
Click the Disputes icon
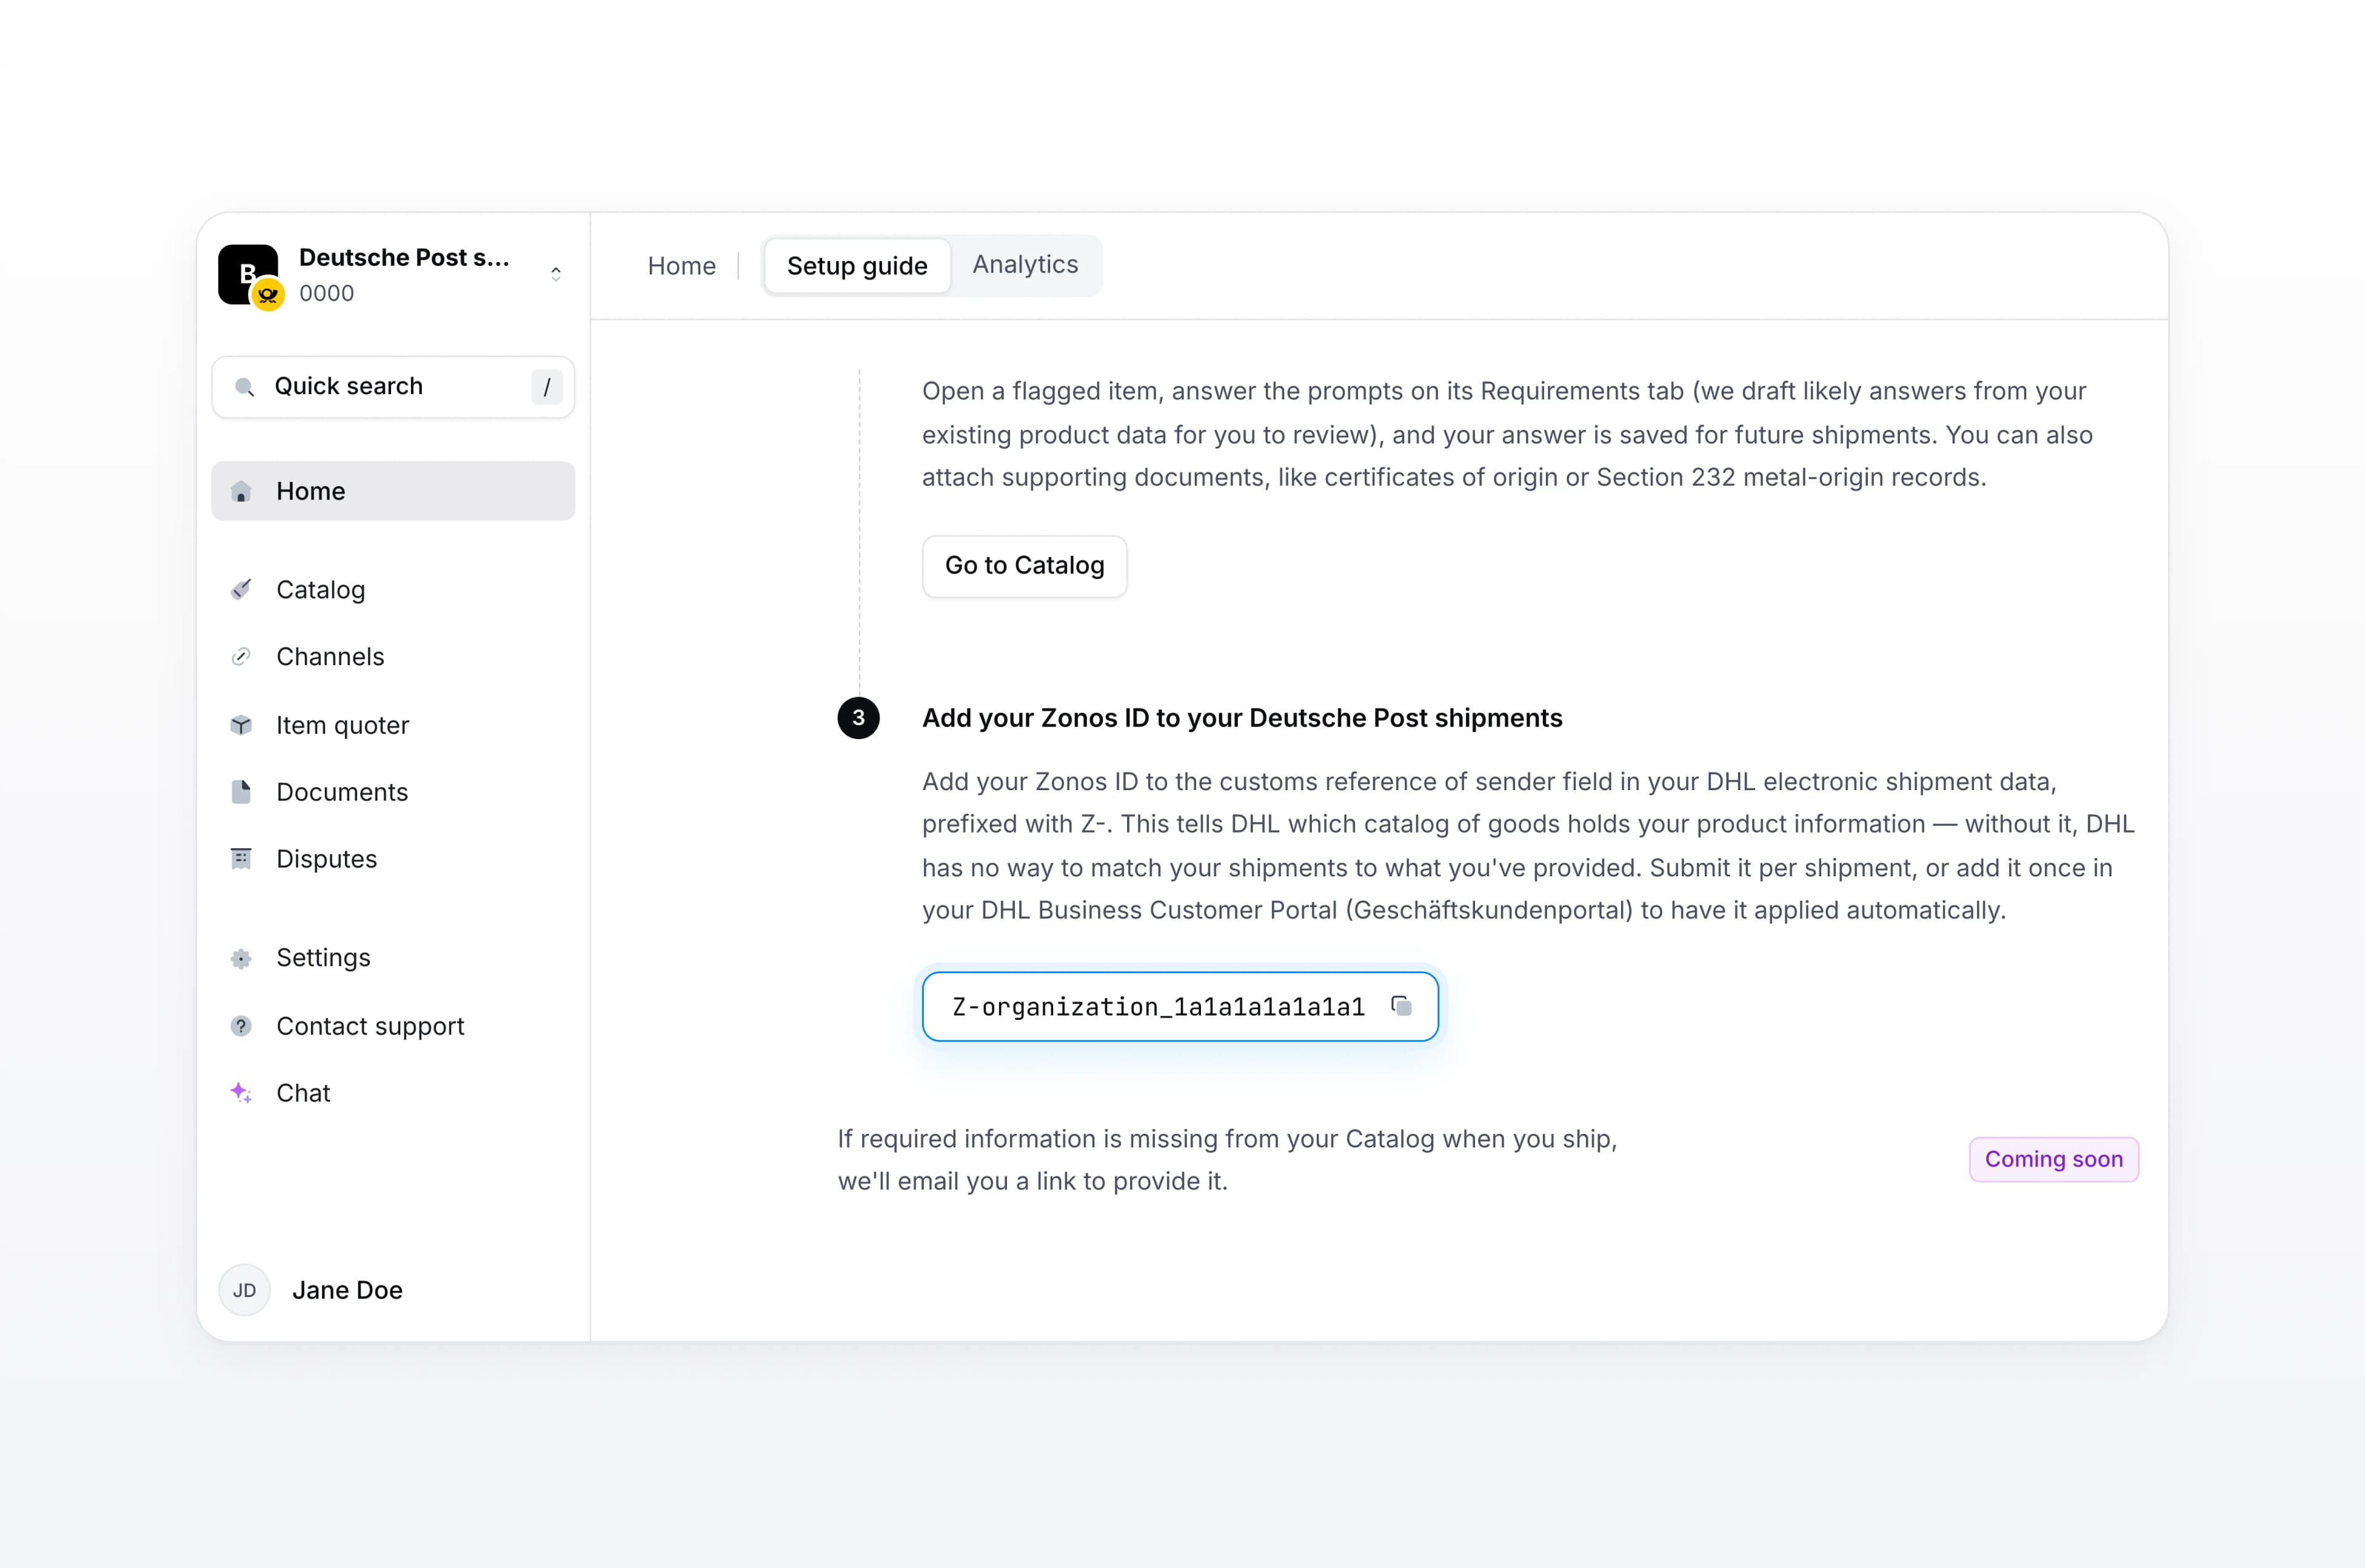(241, 859)
